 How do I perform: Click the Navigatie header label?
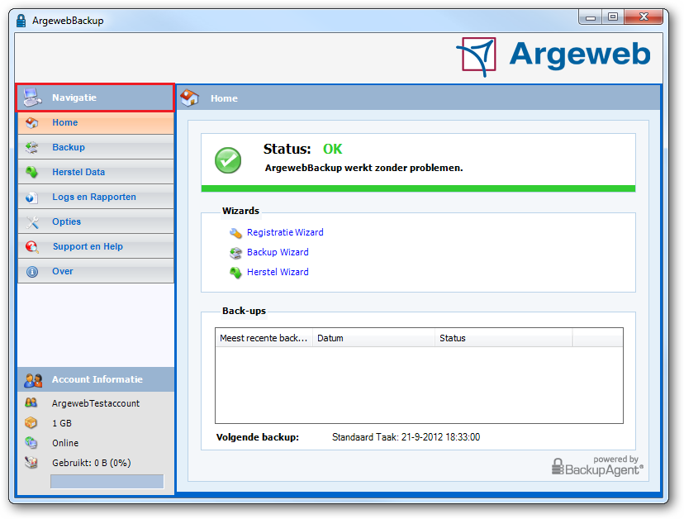point(74,98)
